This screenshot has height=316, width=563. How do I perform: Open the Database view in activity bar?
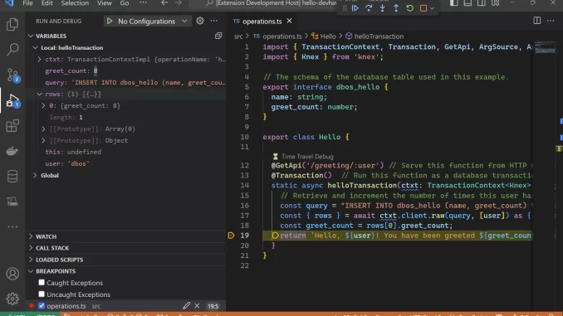click(12, 176)
